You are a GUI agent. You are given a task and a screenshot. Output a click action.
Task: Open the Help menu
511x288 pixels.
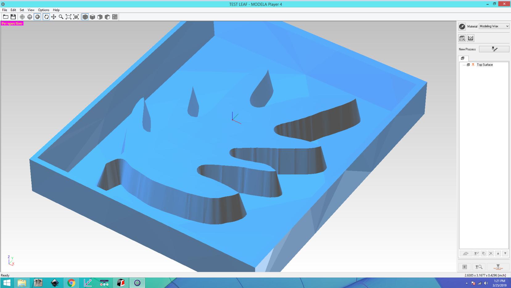(x=56, y=10)
